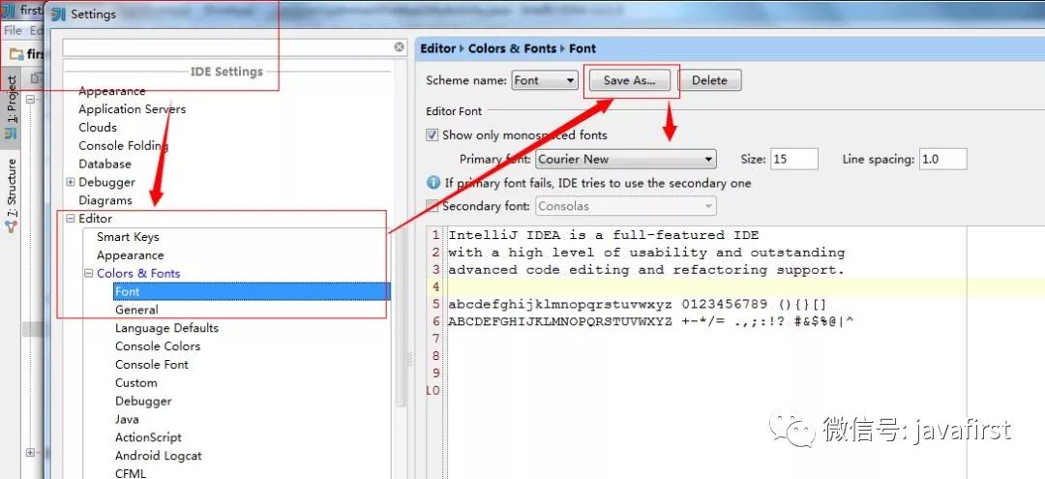Open the File menu in main window
Image resolution: width=1045 pixels, height=479 pixels.
pyautogui.click(x=13, y=31)
